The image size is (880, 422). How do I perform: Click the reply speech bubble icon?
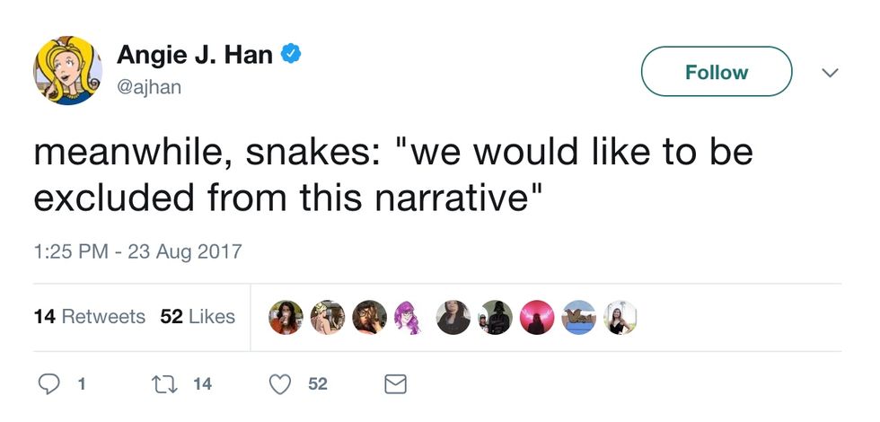pos(51,384)
